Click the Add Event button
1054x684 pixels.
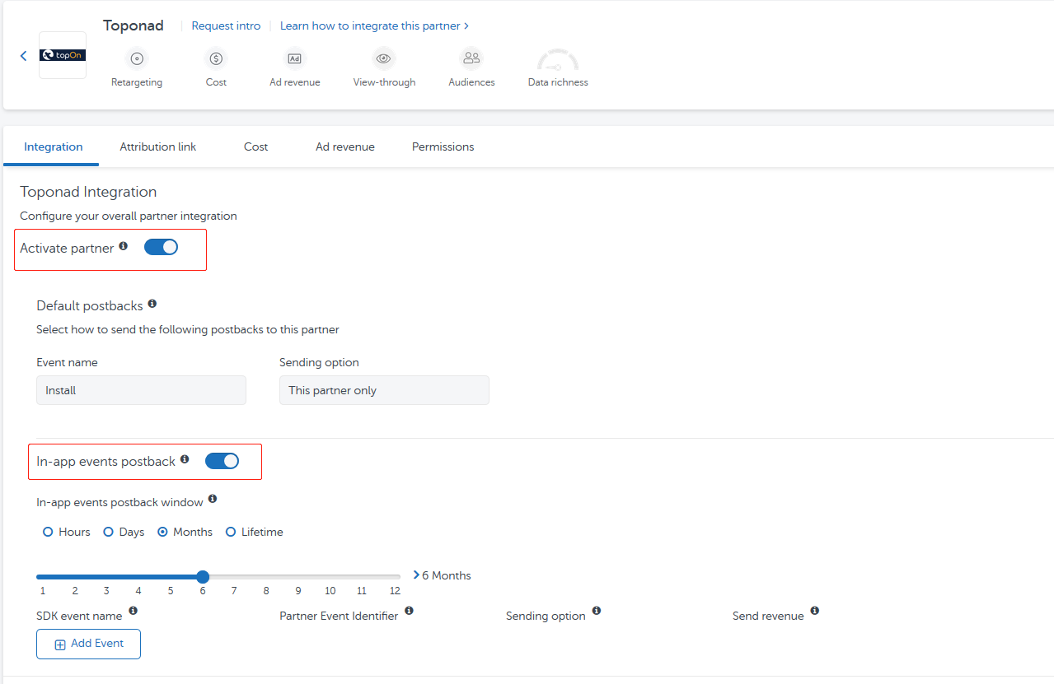[88, 644]
